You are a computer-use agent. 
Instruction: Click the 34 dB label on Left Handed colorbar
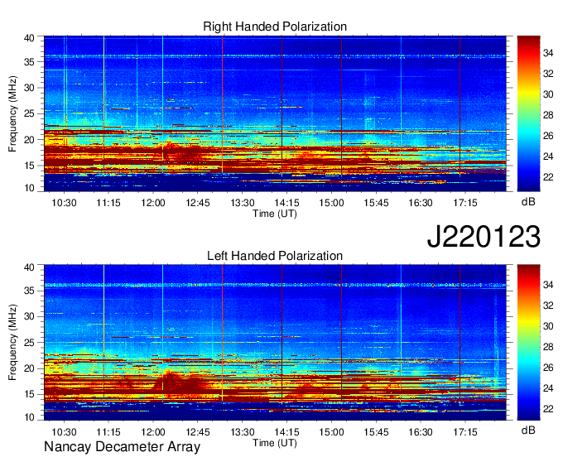point(548,285)
